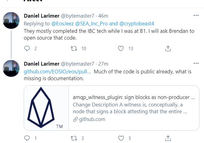Retweet the second tweet with 3 retweets
204x143 pixels.
pyautogui.click(x=74, y=138)
